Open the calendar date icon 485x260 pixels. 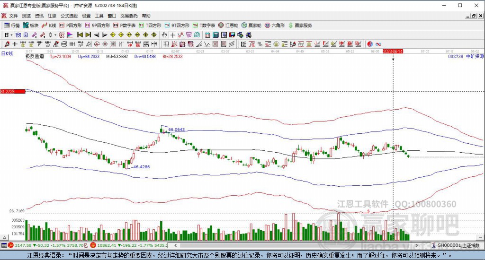[x=207, y=35]
